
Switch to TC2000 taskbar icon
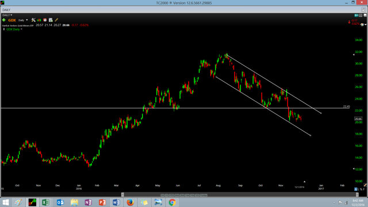click(x=32, y=202)
